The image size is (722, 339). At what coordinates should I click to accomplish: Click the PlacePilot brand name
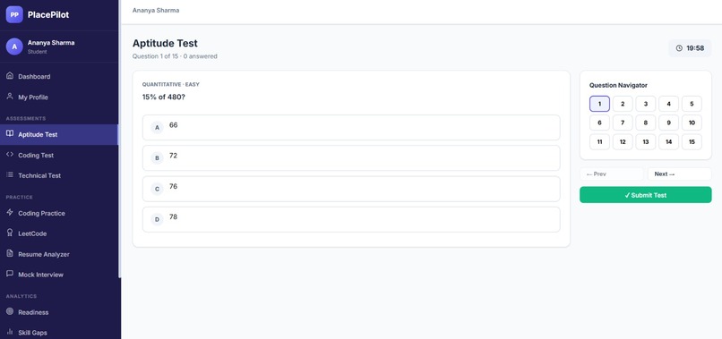click(48, 14)
